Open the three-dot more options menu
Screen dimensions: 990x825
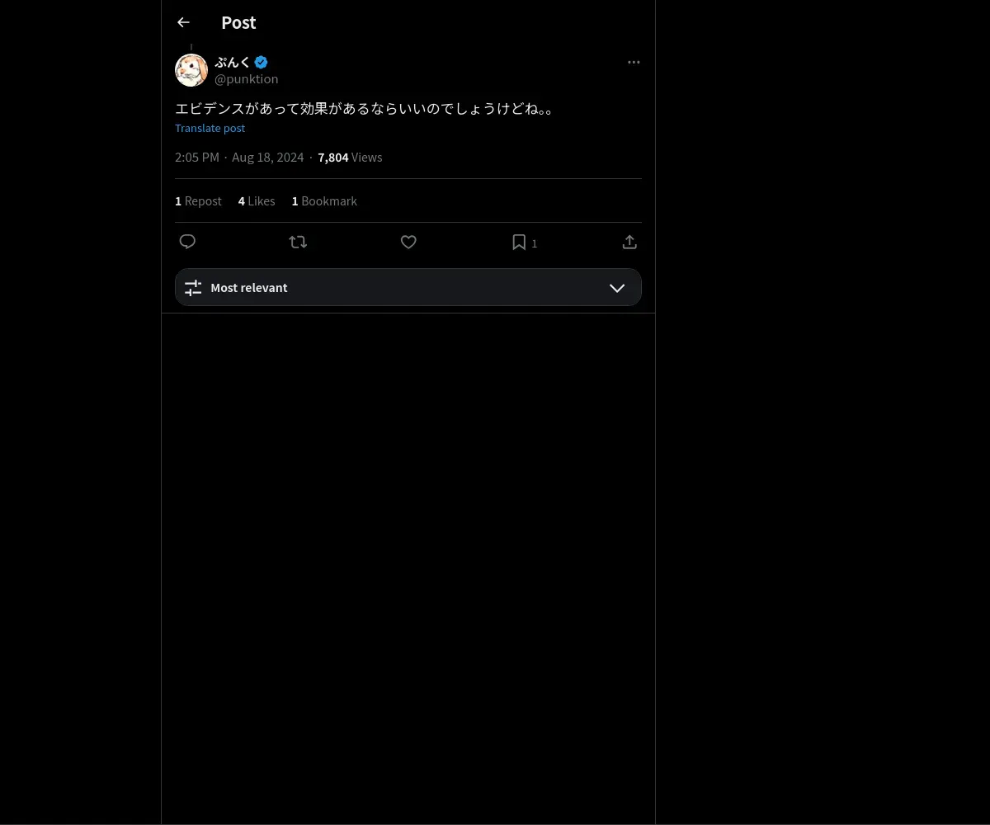click(x=634, y=63)
